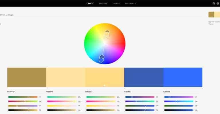
Task: Select the tan-filled handle on the color wheel
Action: pos(107,32)
